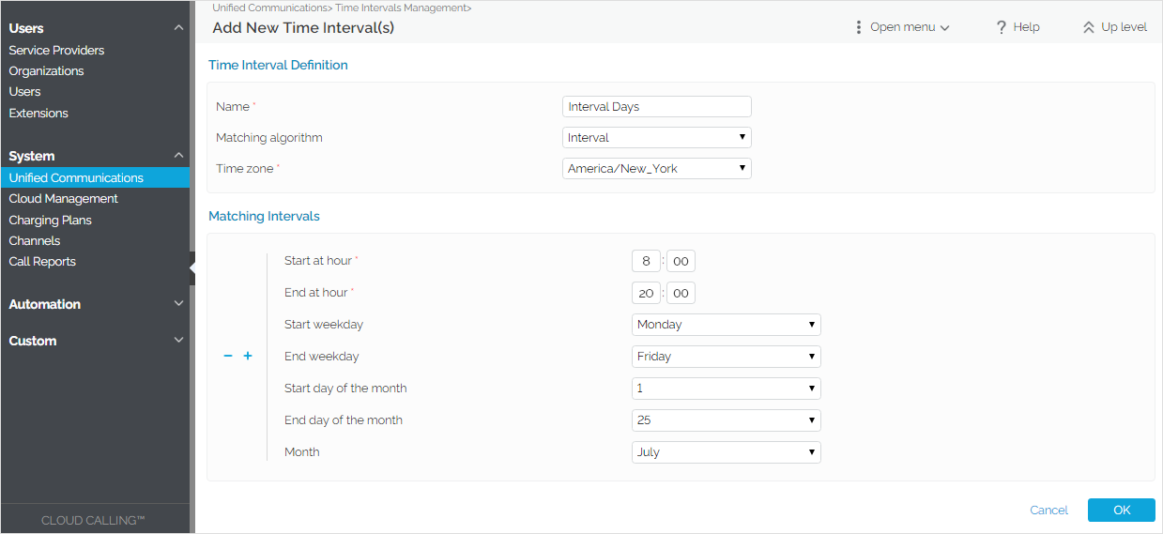Open the End day of the month dropdown

click(727, 420)
